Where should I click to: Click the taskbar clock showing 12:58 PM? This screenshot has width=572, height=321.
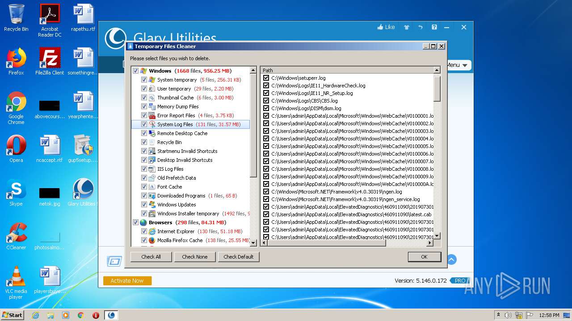point(549,315)
